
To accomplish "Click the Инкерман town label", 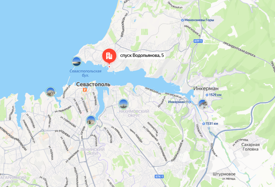I will 206,88.
